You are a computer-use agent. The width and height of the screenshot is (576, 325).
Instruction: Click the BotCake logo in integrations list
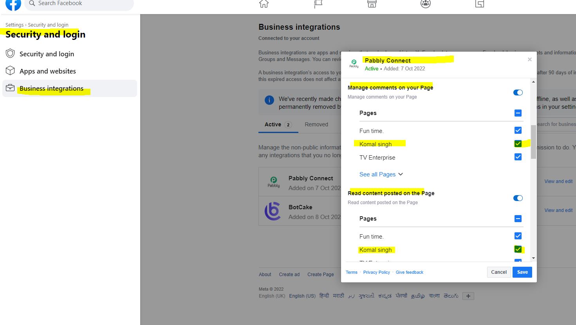273,211
